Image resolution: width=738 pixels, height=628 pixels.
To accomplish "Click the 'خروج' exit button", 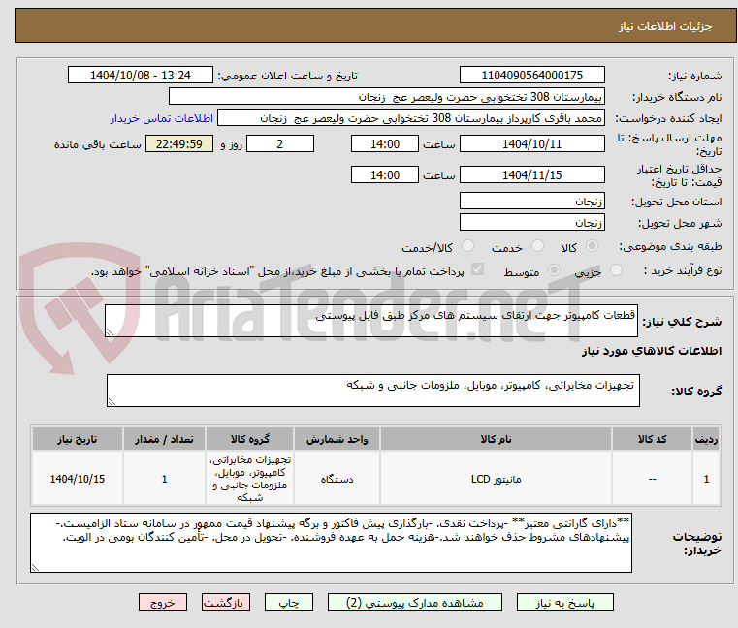I will click(x=162, y=602).
